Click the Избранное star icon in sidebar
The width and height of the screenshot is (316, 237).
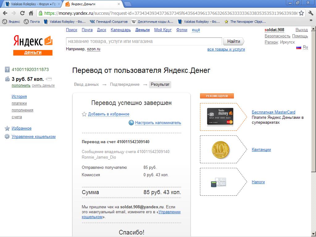[7, 128]
